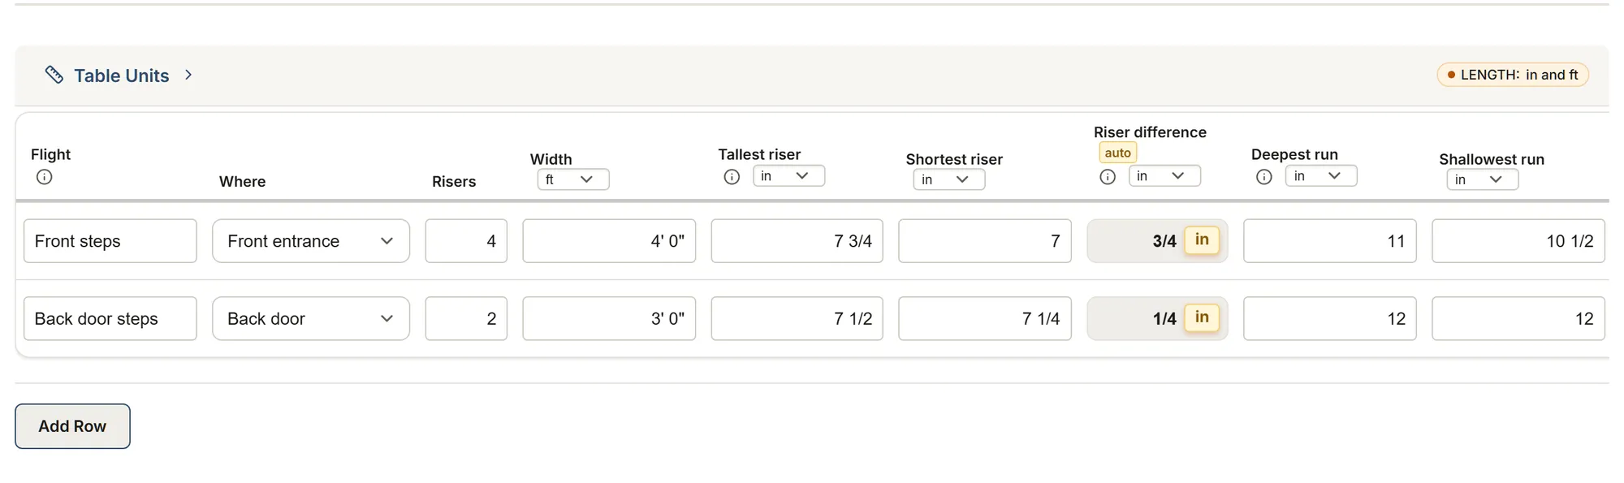Open the Table Units settings link

click(122, 75)
